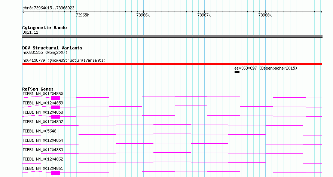Click the black esv3680897 variant block
The width and height of the screenshot is (333, 177).
tap(237, 72)
